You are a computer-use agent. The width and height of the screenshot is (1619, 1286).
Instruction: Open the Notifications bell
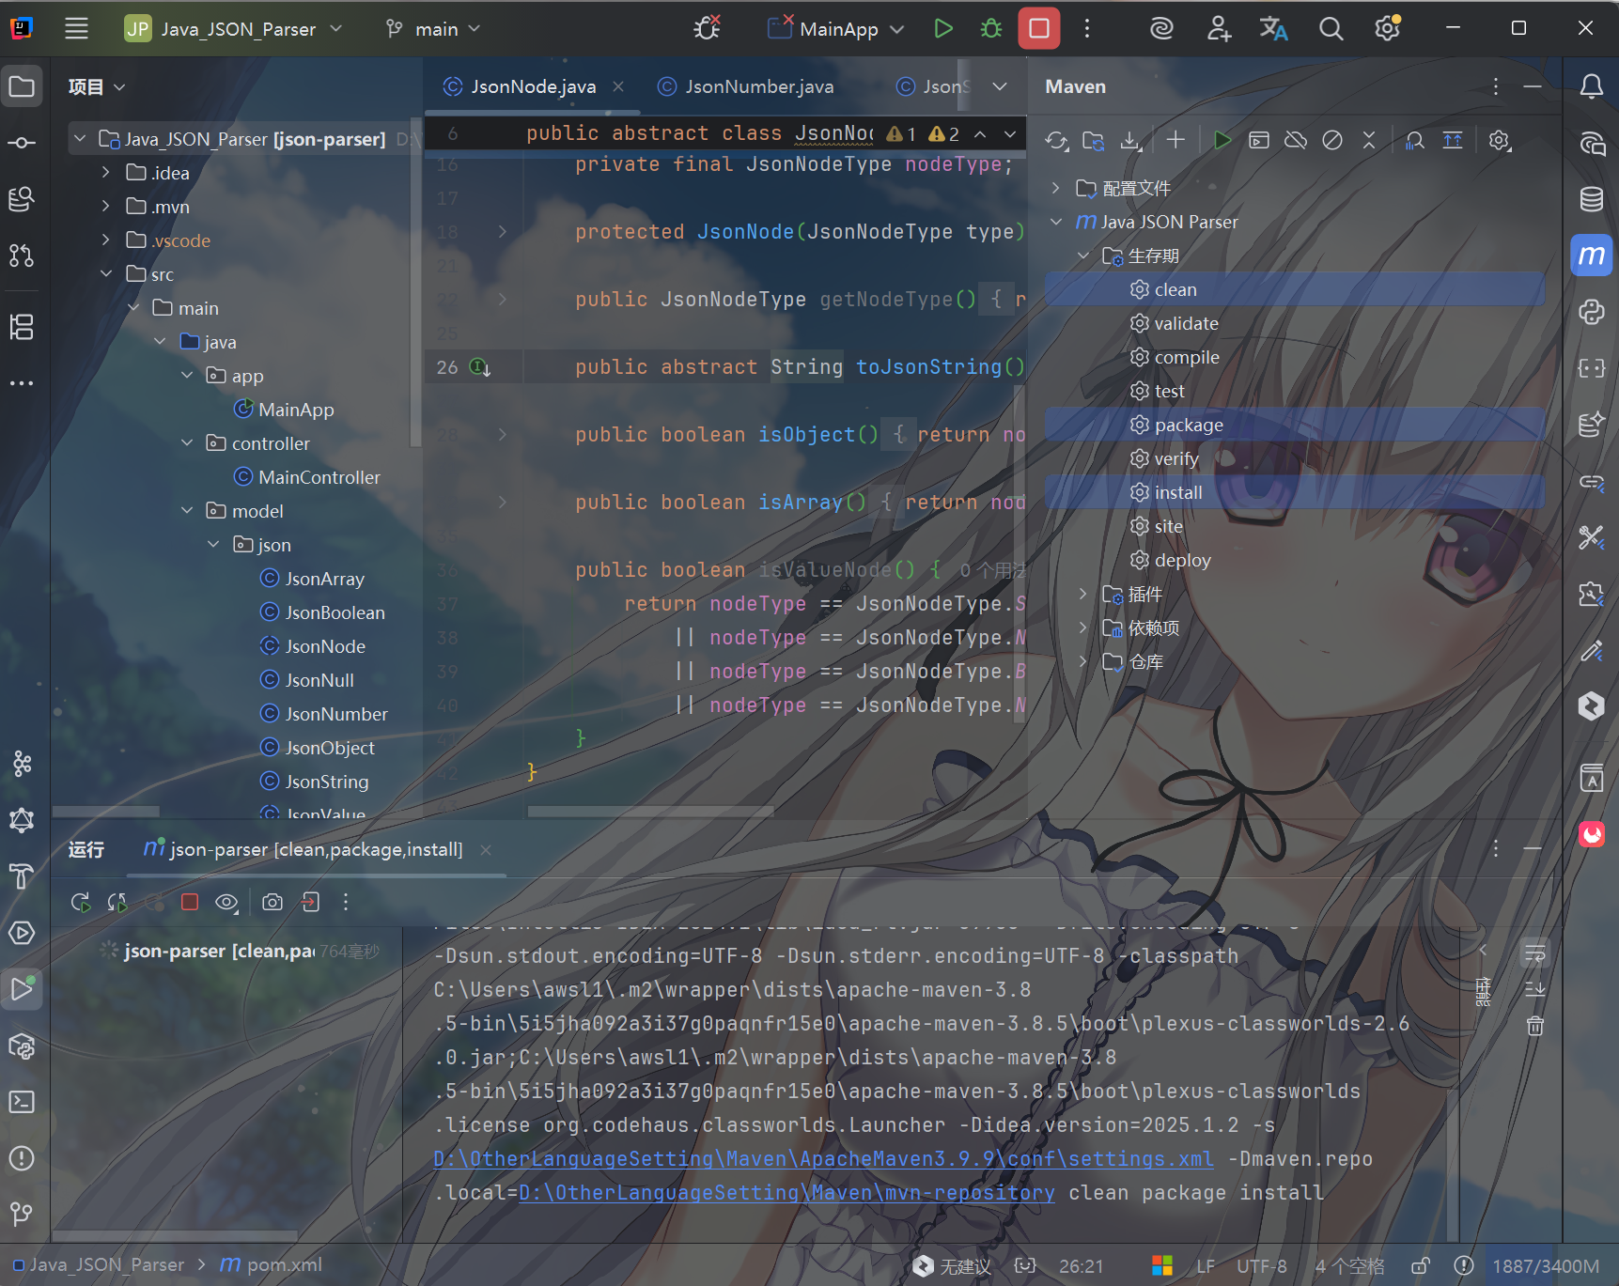click(x=1591, y=87)
